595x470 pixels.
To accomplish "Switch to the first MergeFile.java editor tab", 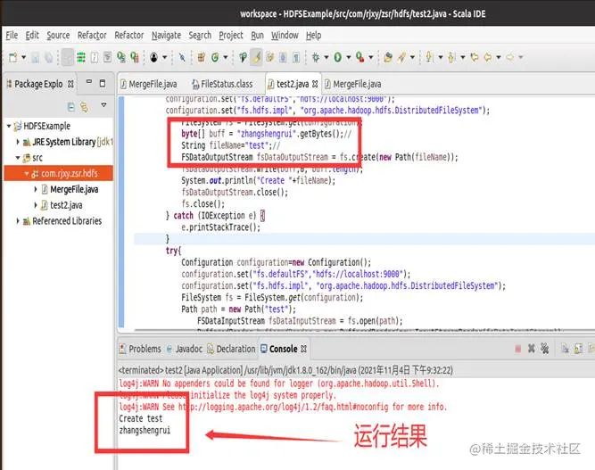I will pyautogui.click(x=149, y=84).
